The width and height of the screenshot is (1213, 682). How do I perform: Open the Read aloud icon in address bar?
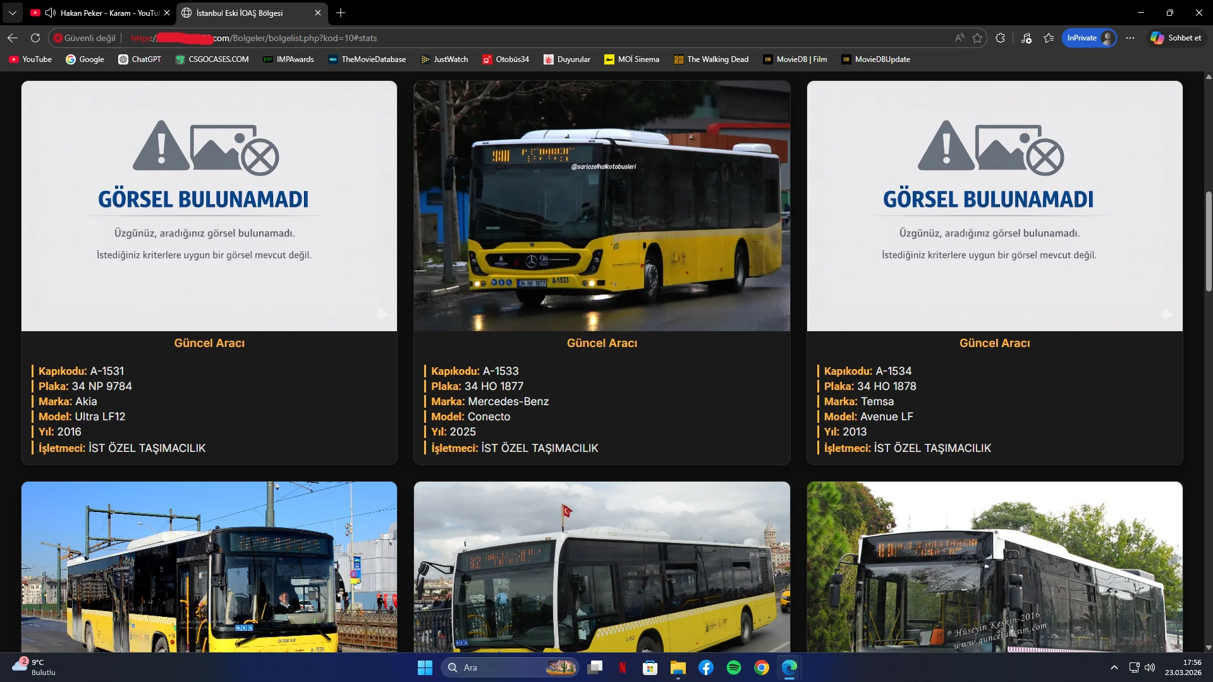tap(960, 38)
